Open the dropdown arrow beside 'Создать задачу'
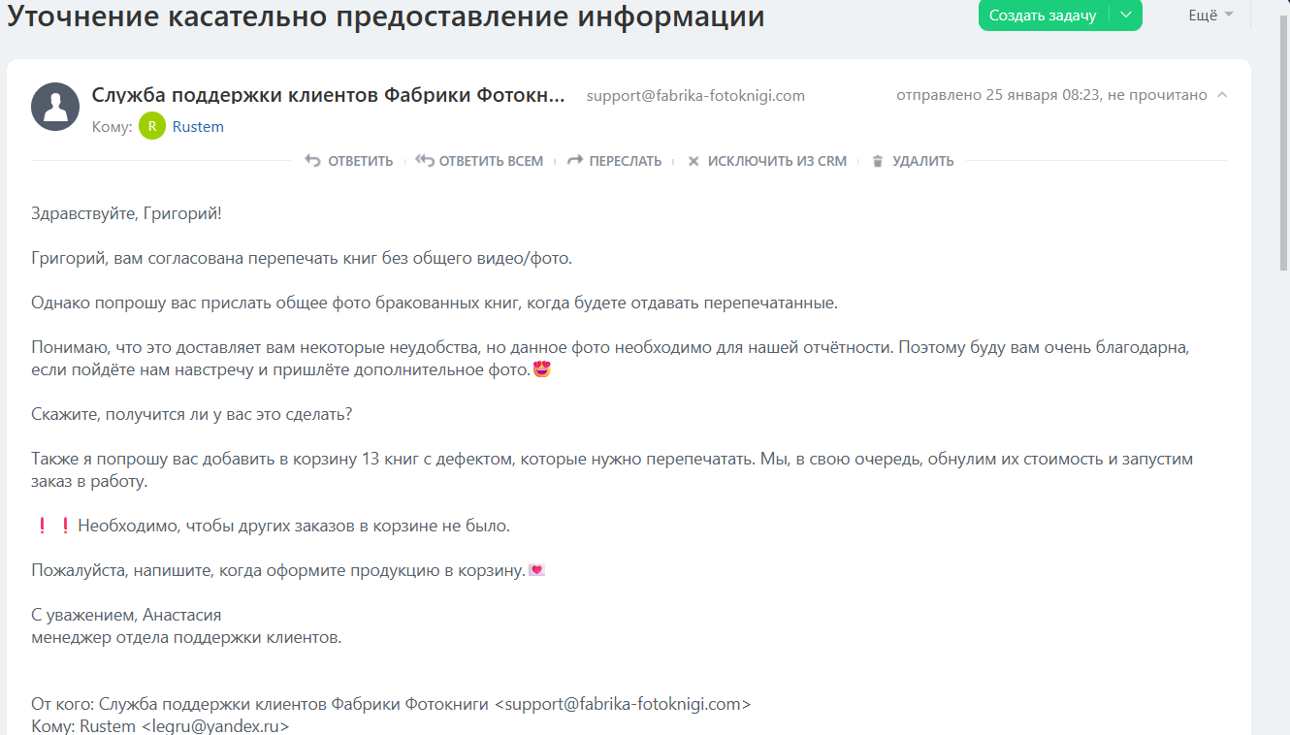 [1125, 16]
